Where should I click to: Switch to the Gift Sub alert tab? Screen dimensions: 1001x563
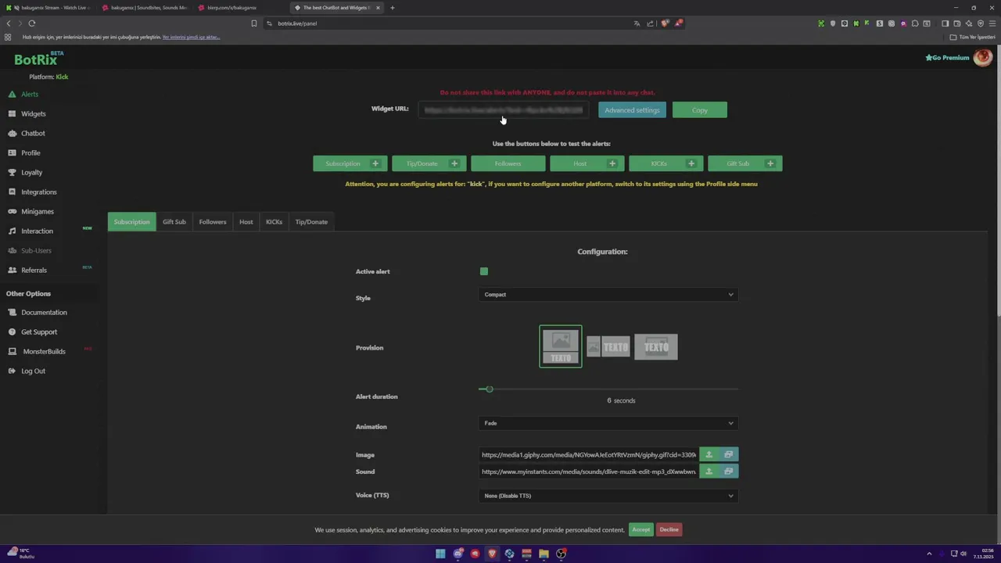point(174,222)
